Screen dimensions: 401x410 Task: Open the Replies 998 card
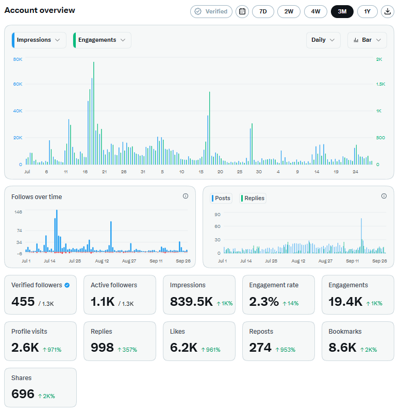click(x=120, y=341)
